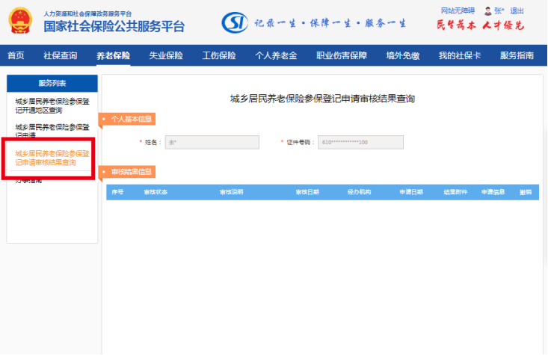
Task: Click the 网站无障碍 accessibility link
Action: [x=458, y=11]
